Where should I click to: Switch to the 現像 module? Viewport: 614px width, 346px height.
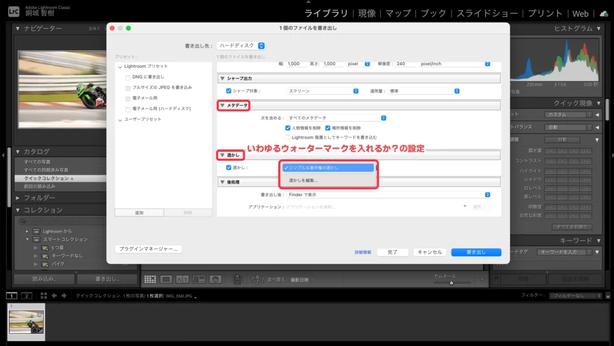click(x=366, y=13)
